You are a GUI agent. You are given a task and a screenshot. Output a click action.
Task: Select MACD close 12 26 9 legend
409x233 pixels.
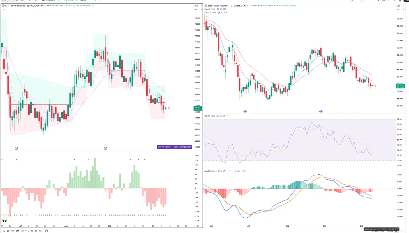coord(213,171)
